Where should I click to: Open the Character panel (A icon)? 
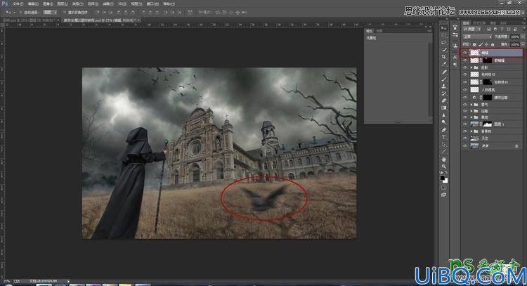click(x=455, y=58)
